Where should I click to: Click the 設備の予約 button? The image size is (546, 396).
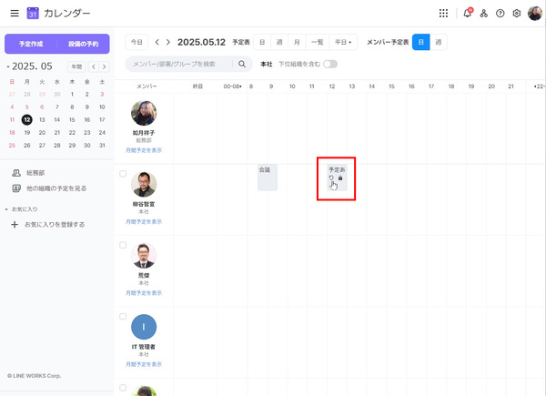coord(83,44)
